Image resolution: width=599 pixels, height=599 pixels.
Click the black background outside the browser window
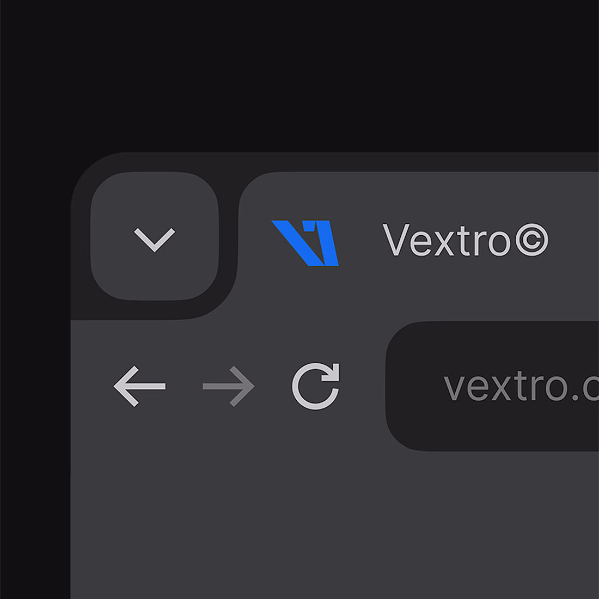299,76
